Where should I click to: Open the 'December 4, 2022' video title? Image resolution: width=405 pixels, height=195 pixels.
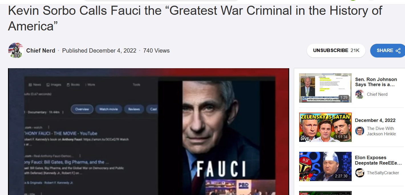pos(375,120)
